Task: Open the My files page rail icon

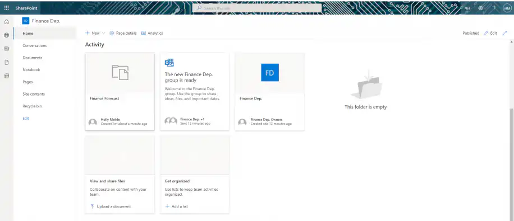Action: [x=7, y=63]
